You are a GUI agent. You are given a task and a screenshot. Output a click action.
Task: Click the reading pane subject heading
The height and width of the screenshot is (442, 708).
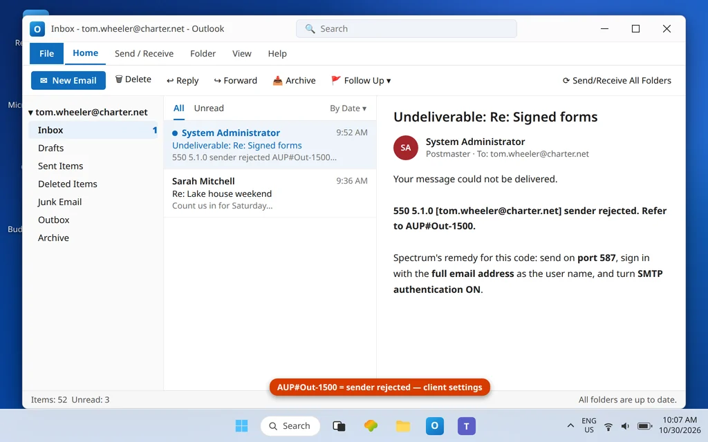pyautogui.click(x=495, y=117)
